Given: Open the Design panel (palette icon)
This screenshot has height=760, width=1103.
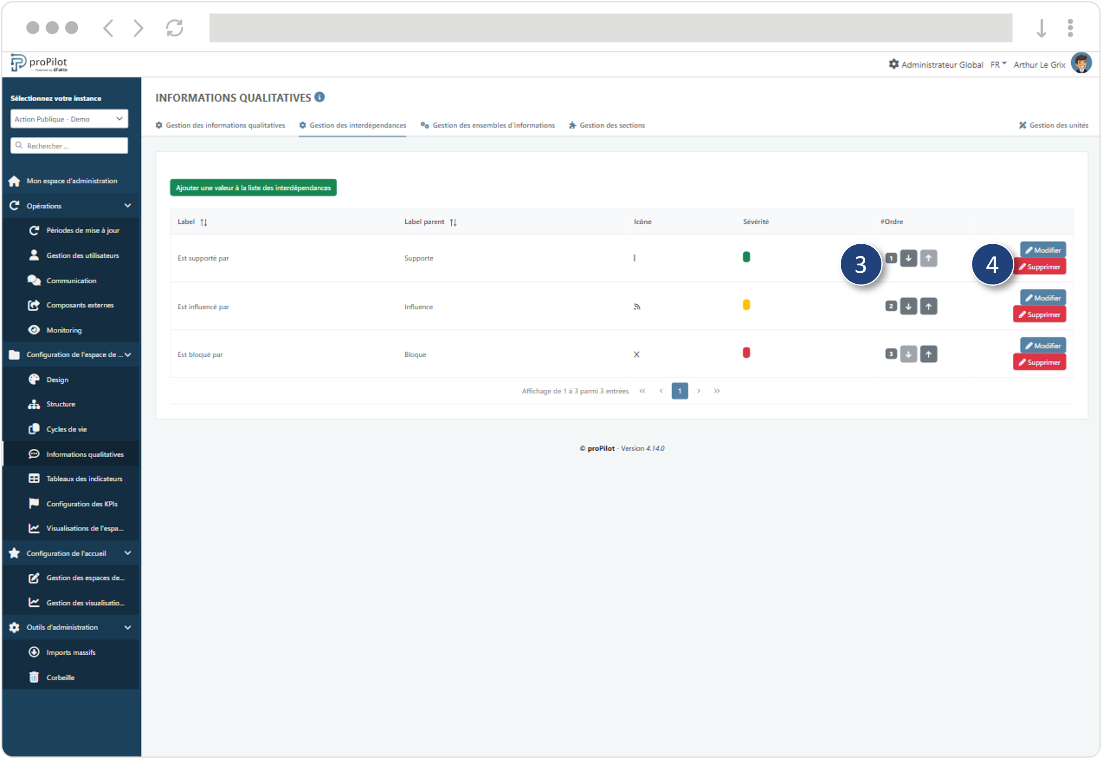Looking at the screenshot, I should [x=57, y=380].
